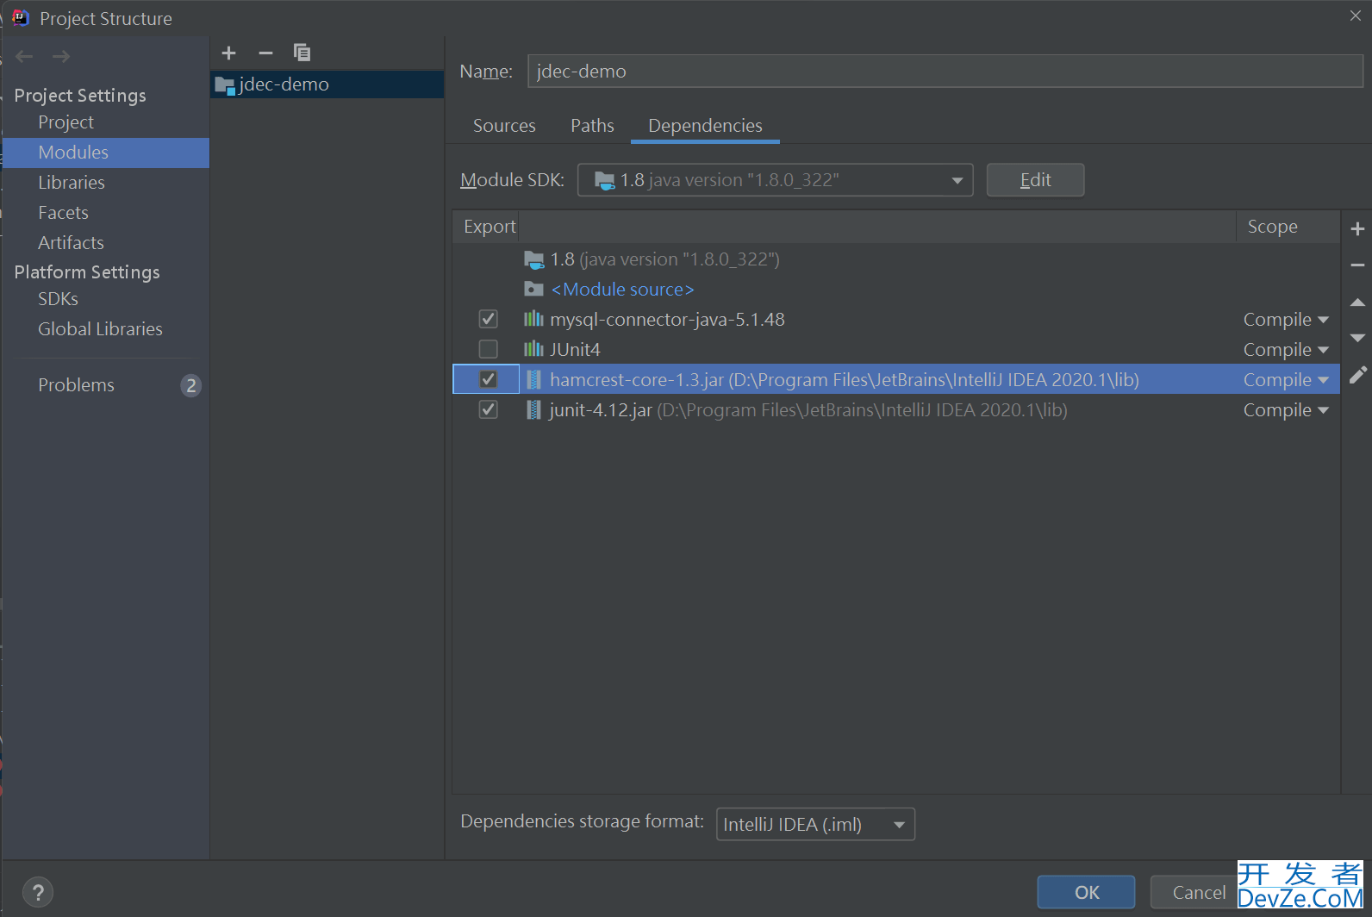
Task: Click the Export column header
Action: click(x=489, y=227)
